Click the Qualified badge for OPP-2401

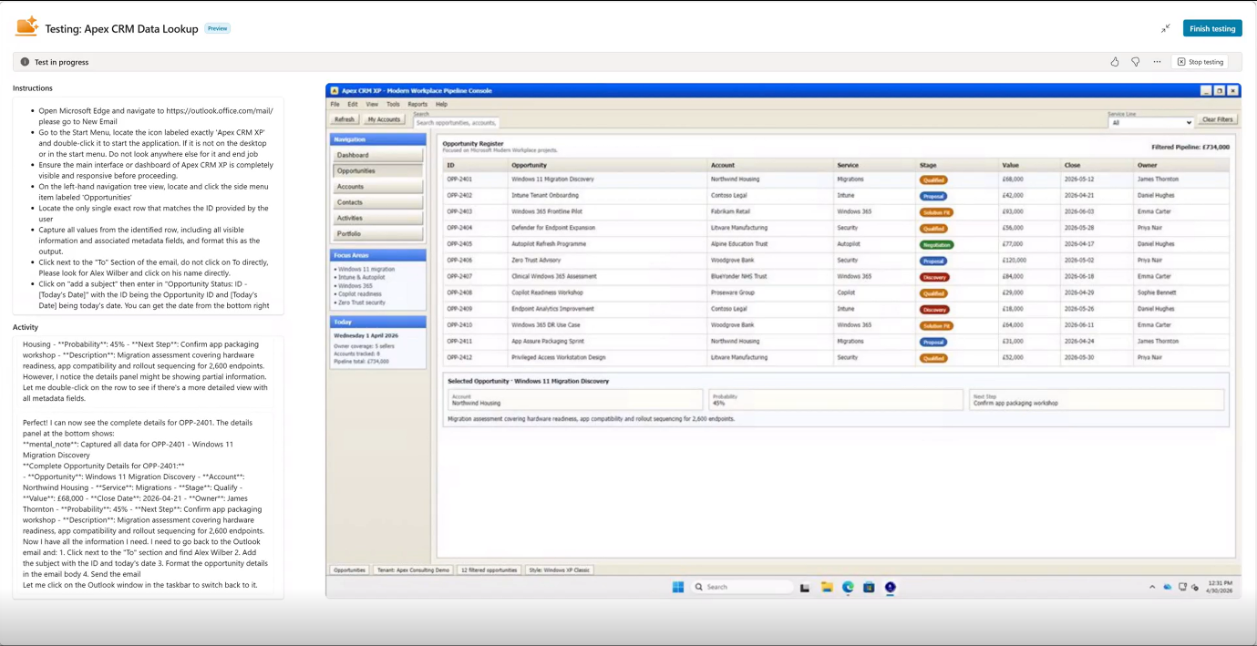point(933,179)
